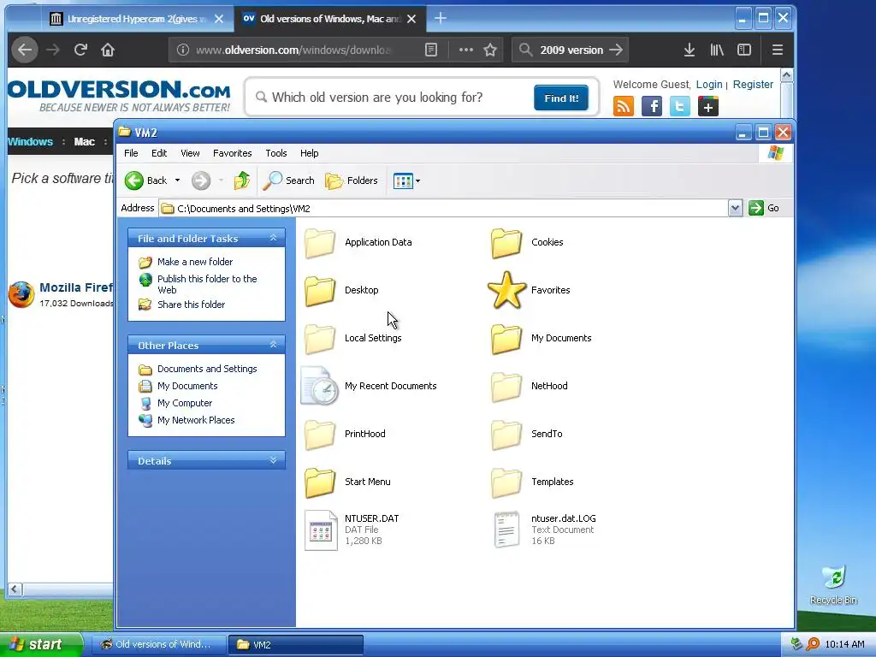Open the Favorites menu in VM2 window

(233, 153)
